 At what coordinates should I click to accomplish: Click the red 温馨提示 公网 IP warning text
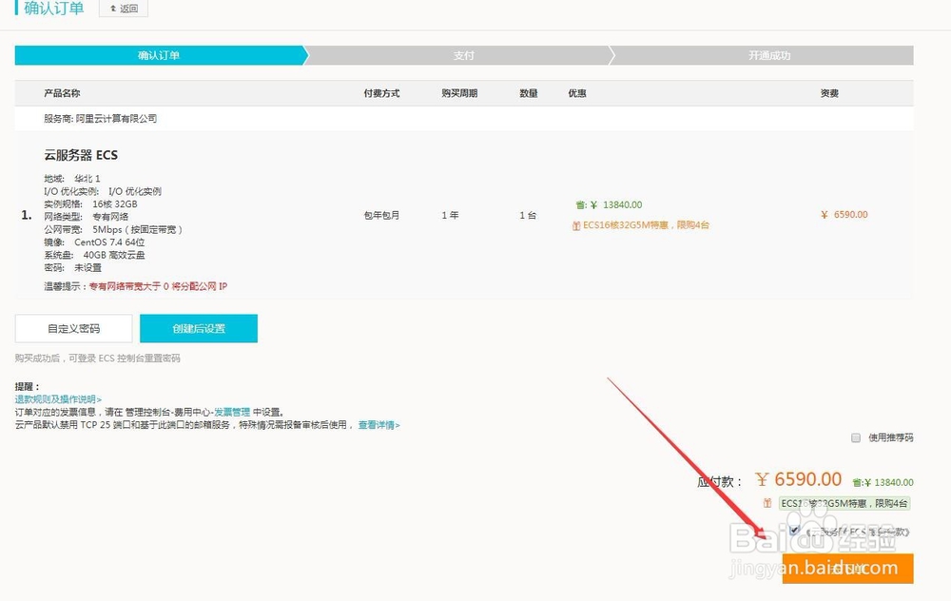click(158, 286)
